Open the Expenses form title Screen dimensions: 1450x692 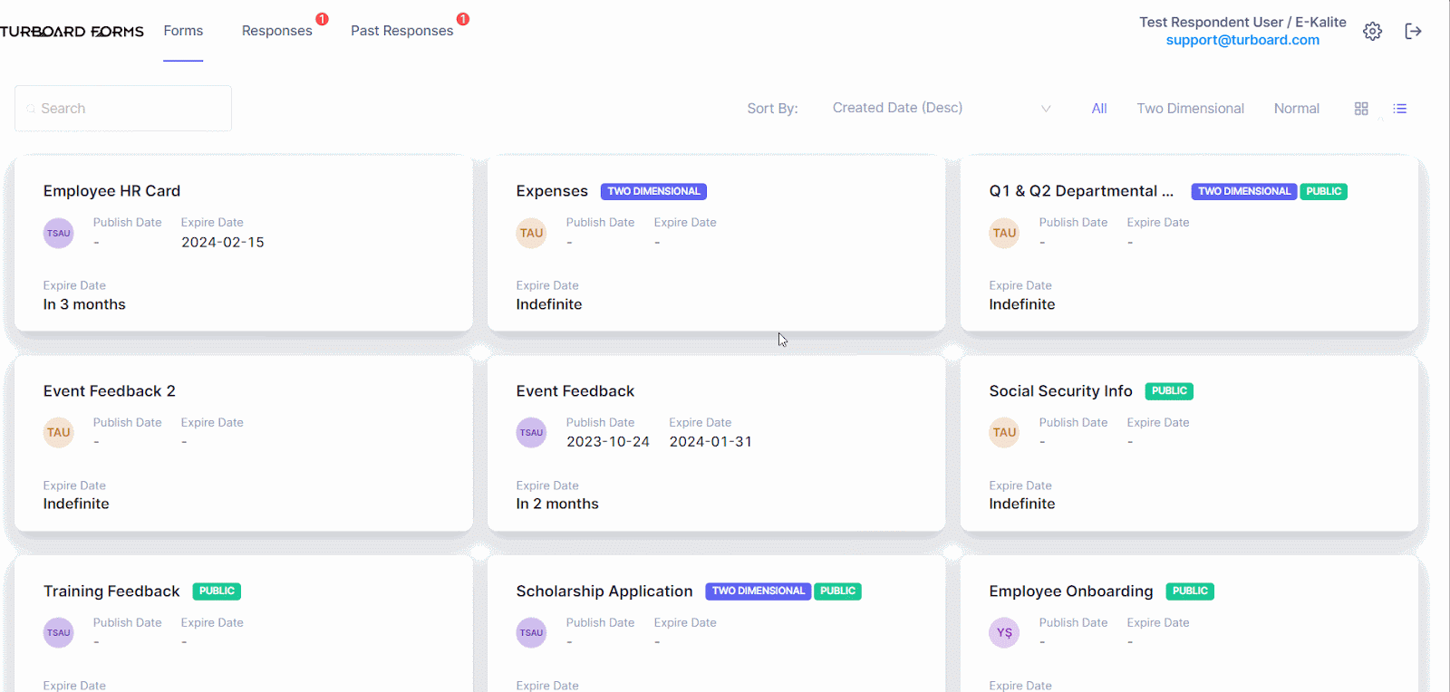click(552, 191)
